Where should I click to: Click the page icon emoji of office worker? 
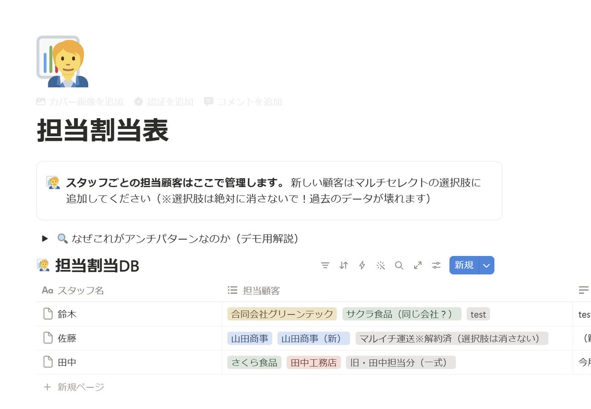[x=63, y=62]
